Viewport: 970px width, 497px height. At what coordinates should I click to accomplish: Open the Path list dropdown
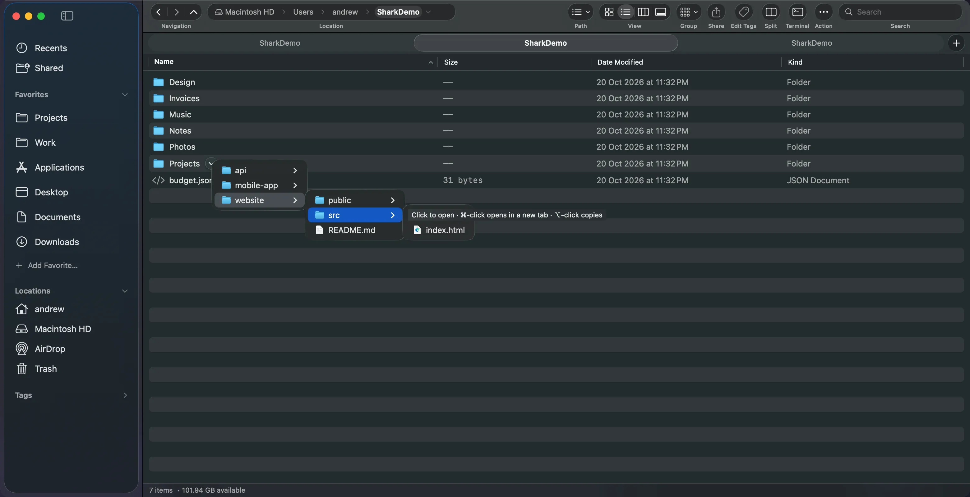click(581, 12)
